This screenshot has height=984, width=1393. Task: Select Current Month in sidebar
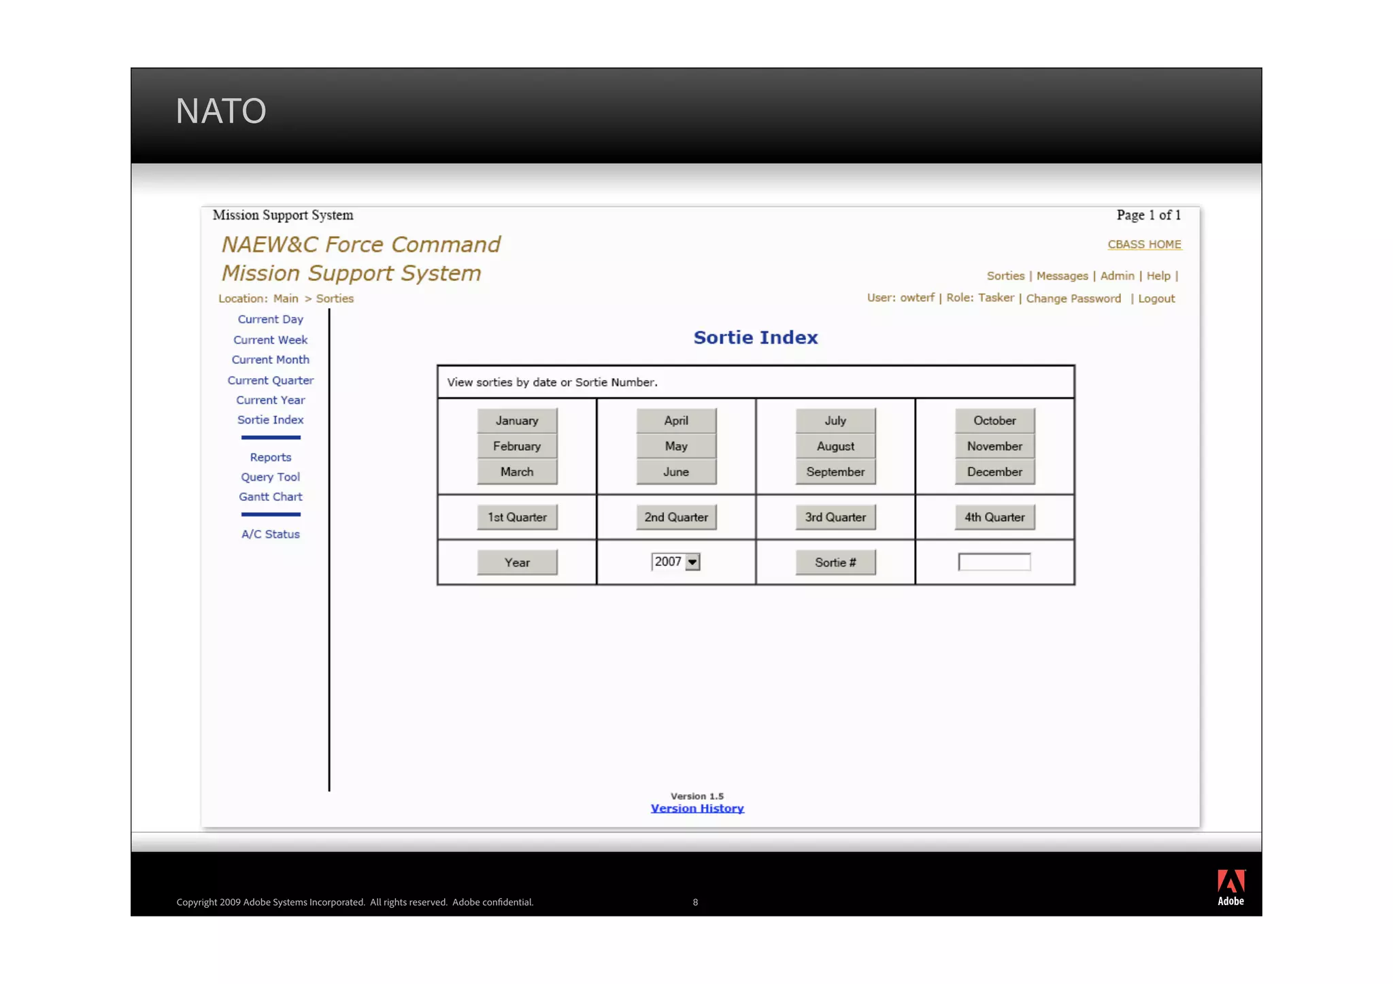[x=270, y=359]
